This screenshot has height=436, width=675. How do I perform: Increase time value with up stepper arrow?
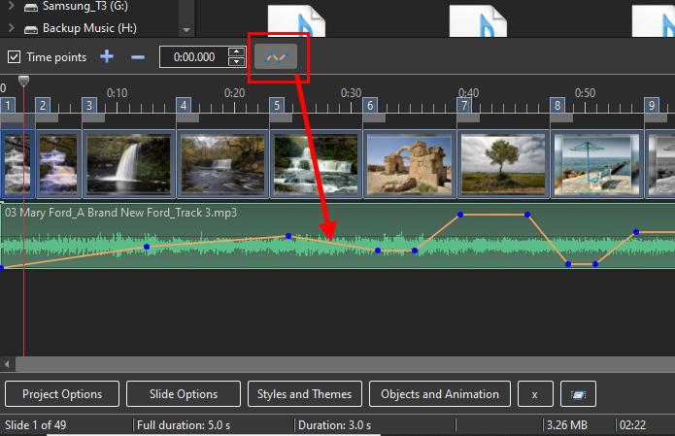(236, 52)
